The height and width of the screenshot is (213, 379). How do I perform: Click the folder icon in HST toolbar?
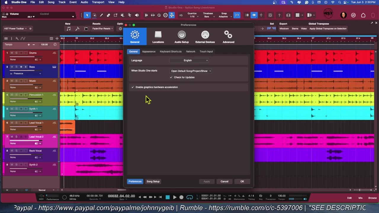coord(86,29)
